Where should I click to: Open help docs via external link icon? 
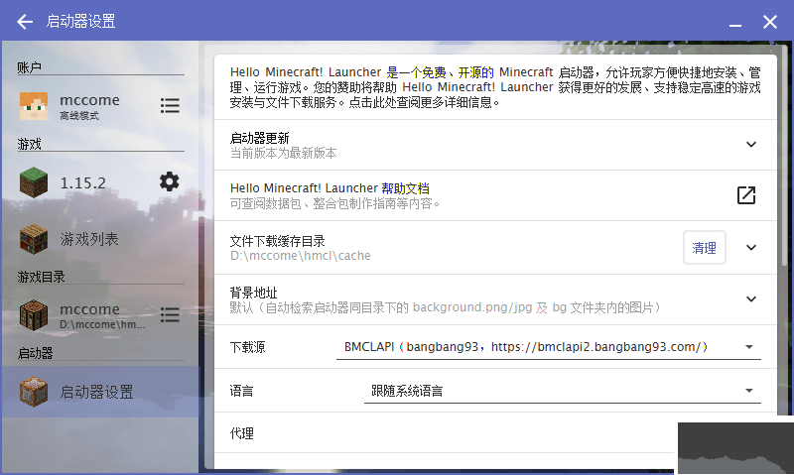(x=746, y=195)
